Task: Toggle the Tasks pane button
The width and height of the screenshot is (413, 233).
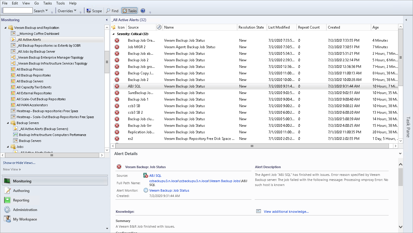Action: pos(129,11)
